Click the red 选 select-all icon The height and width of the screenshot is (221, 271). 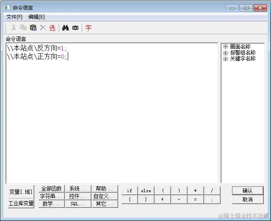coord(52,28)
